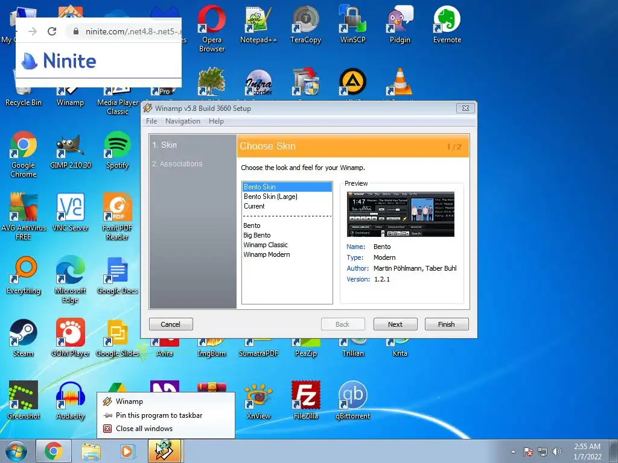Open the SumatraPDF desktop shortcut
This screenshot has height=463, width=618.
click(x=258, y=349)
